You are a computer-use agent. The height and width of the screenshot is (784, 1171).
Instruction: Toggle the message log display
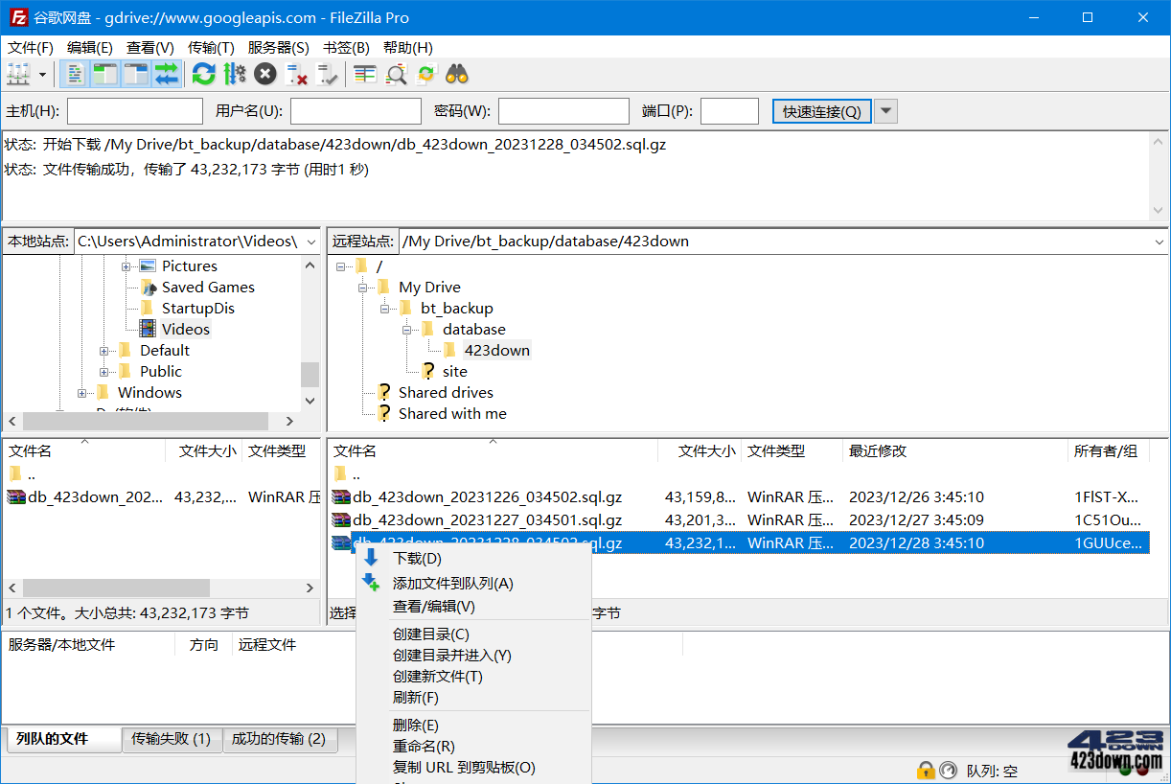point(75,74)
